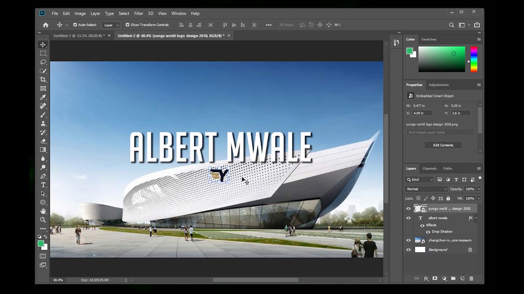The image size is (524, 294).
Task: Hide the Drop Shadow effect
Action: pyautogui.click(x=428, y=232)
